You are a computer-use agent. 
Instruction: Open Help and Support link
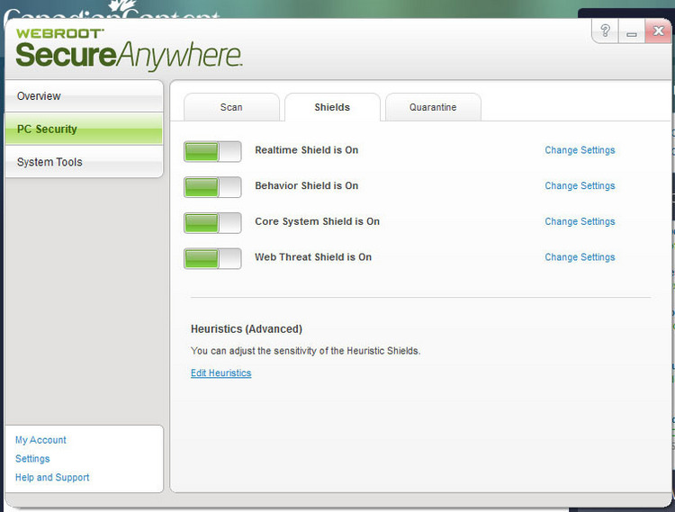52,477
